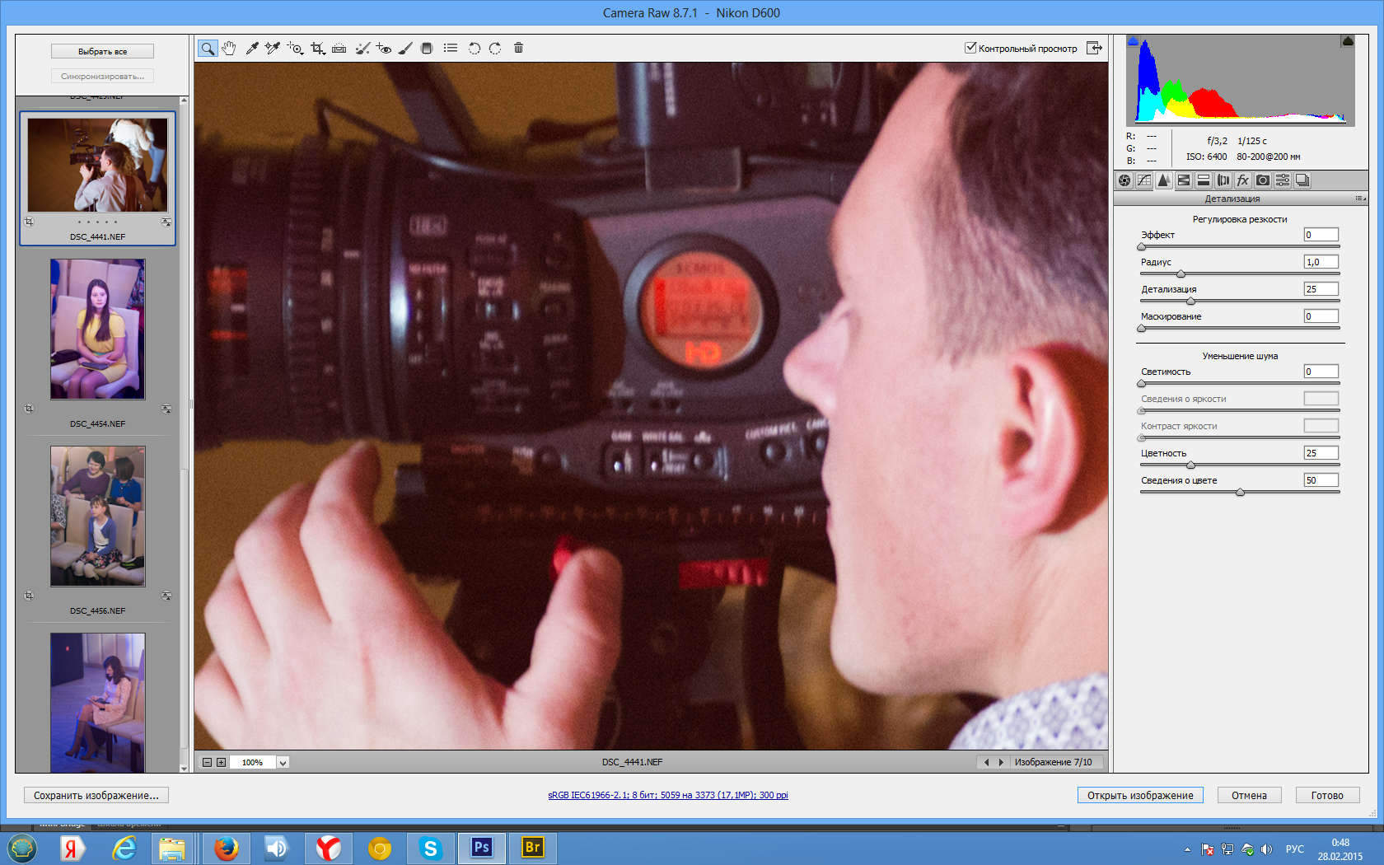Rotate image 90 degrees counterclockwise

click(475, 48)
